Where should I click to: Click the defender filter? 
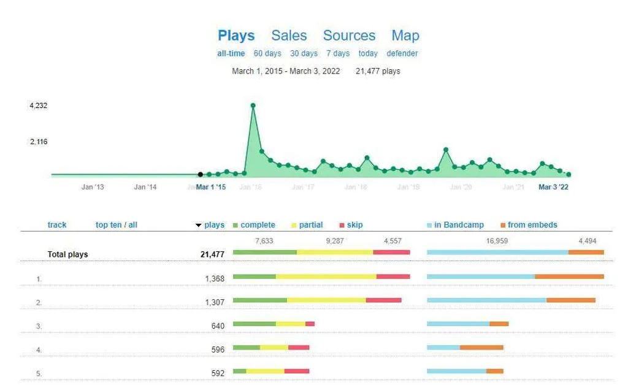click(402, 53)
